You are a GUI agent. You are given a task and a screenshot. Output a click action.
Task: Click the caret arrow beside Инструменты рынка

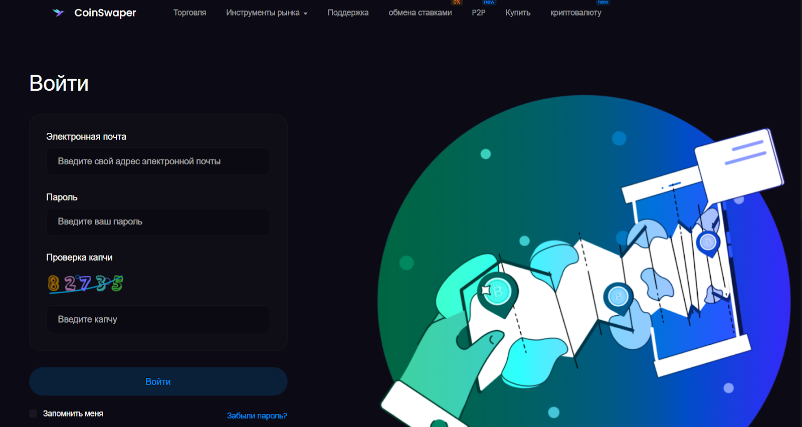[x=305, y=14]
